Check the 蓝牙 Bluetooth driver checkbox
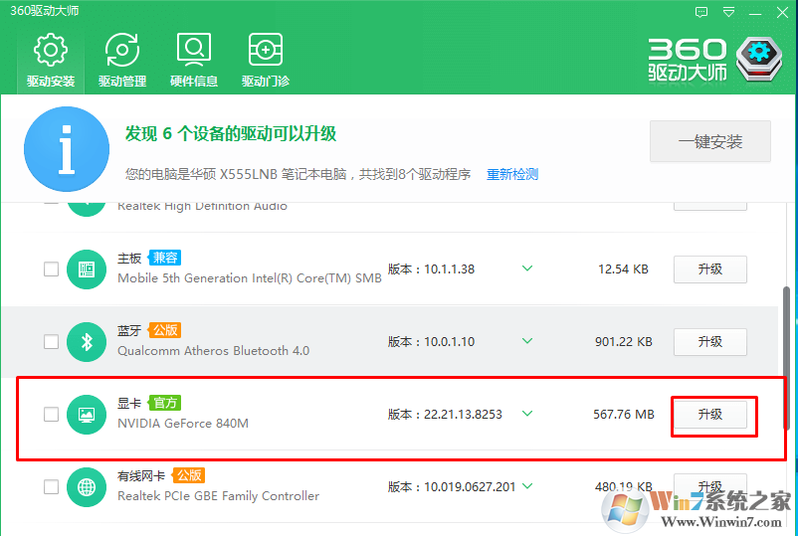This screenshot has width=798, height=536. (51, 342)
